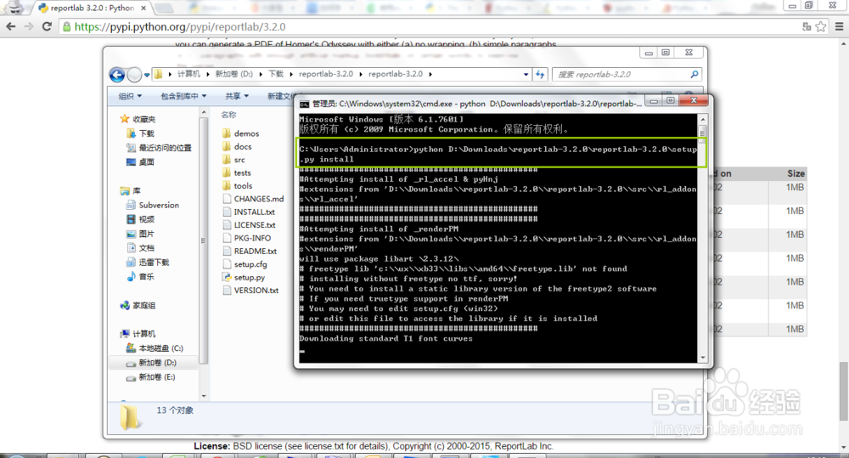Click the browser forward arrow
This screenshot has height=458, width=849.
(29, 26)
